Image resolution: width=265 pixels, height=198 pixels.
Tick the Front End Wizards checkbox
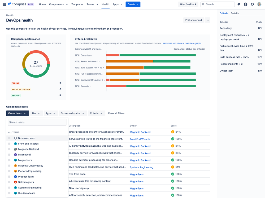(x=9, y=144)
